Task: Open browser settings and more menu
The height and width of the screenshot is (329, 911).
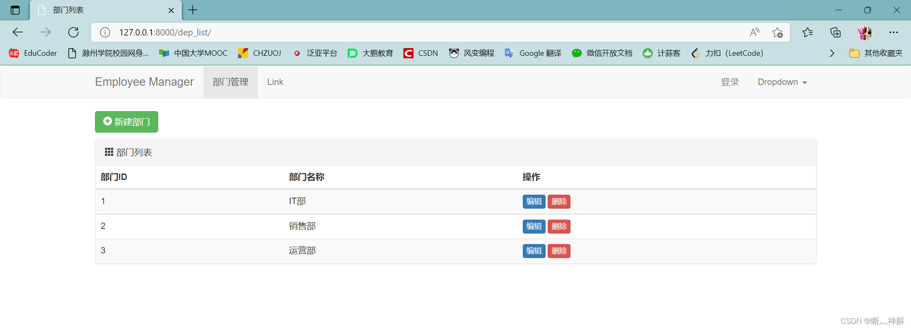Action: pyautogui.click(x=893, y=33)
